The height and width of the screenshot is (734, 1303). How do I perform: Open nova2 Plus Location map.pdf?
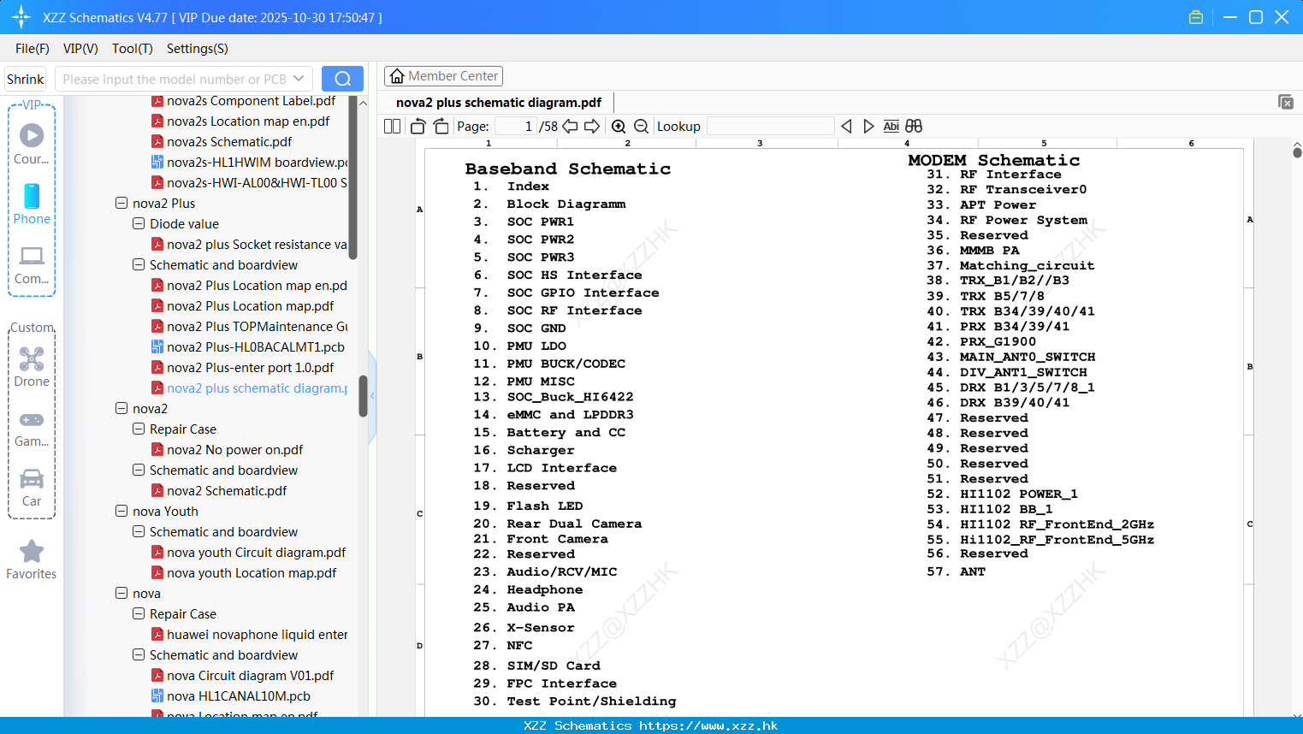pyautogui.click(x=251, y=306)
